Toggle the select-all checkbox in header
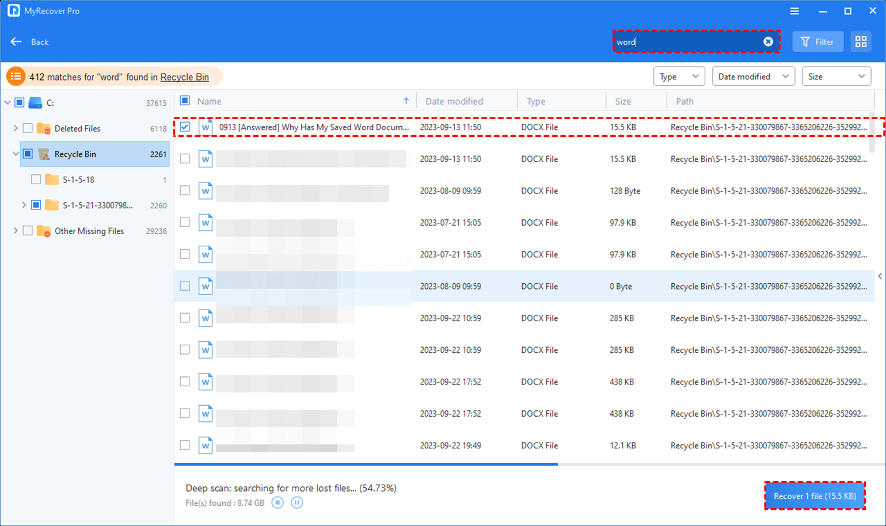The width and height of the screenshot is (886, 526). click(x=185, y=101)
